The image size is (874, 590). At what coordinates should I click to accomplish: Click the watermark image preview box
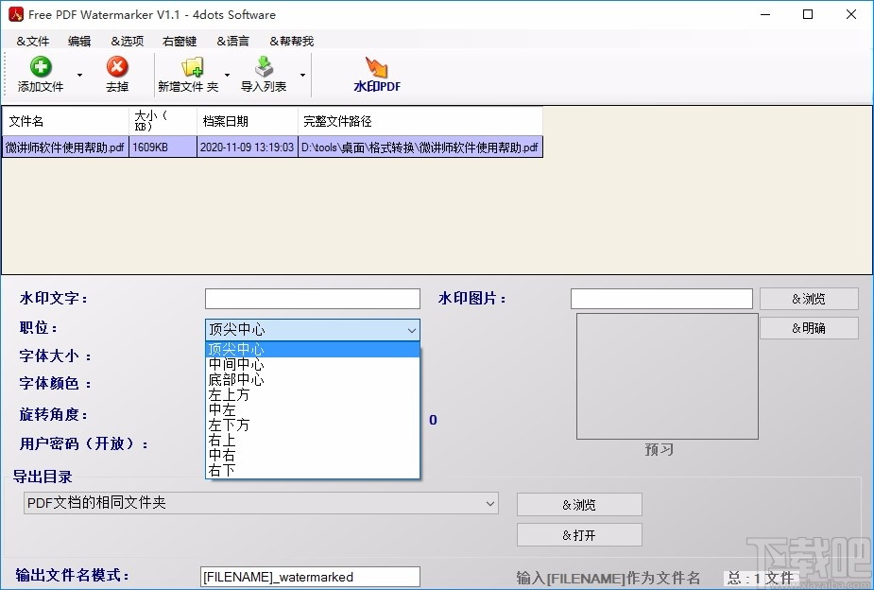coord(667,376)
